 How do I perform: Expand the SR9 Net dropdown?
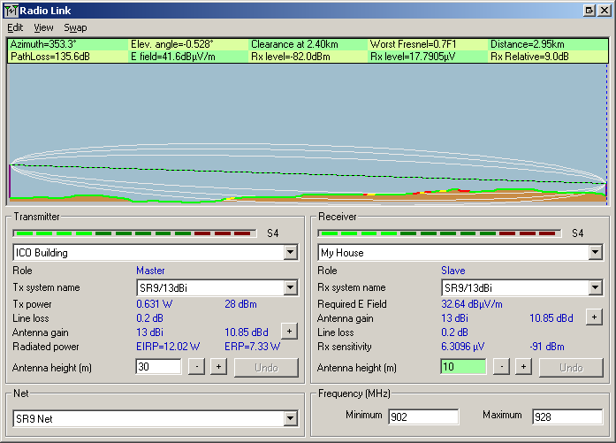point(290,418)
